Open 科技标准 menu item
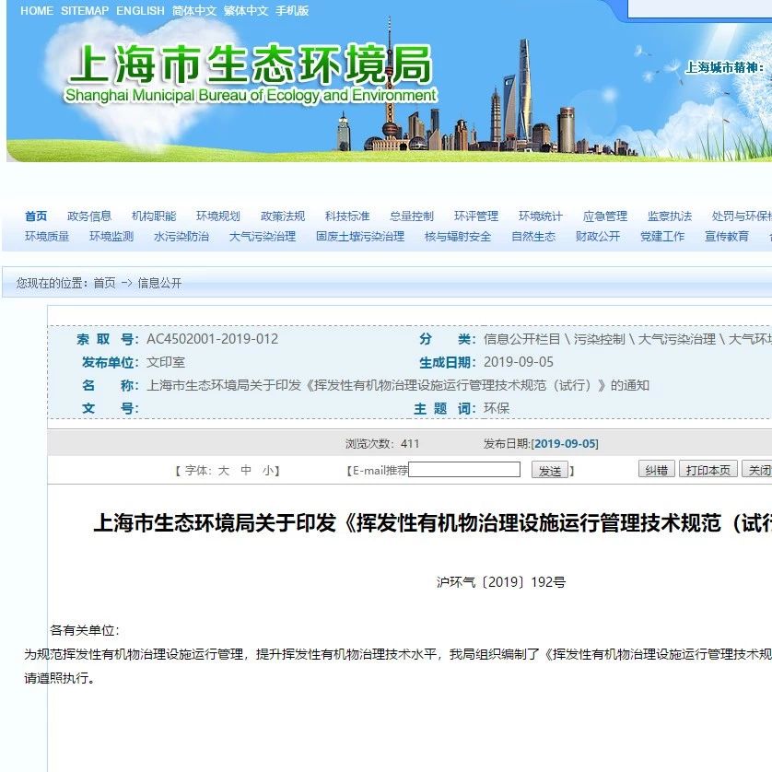The width and height of the screenshot is (772, 772). click(347, 216)
